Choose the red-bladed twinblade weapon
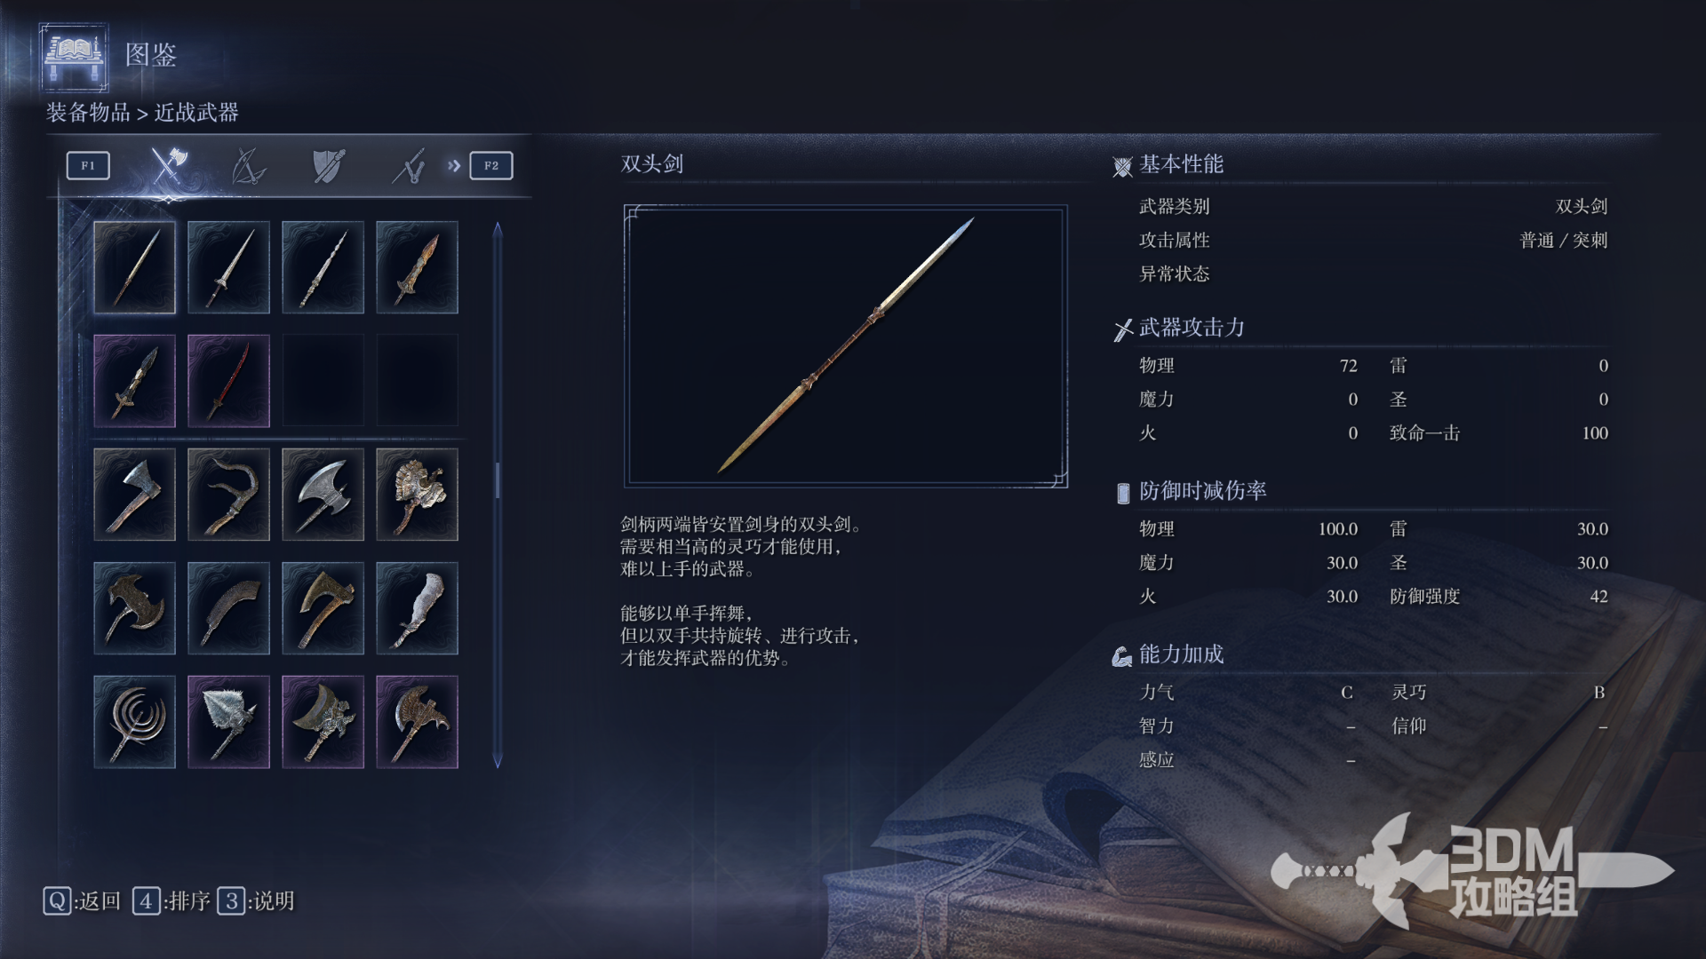Screen dimensions: 1706x959 click(228, 381)
